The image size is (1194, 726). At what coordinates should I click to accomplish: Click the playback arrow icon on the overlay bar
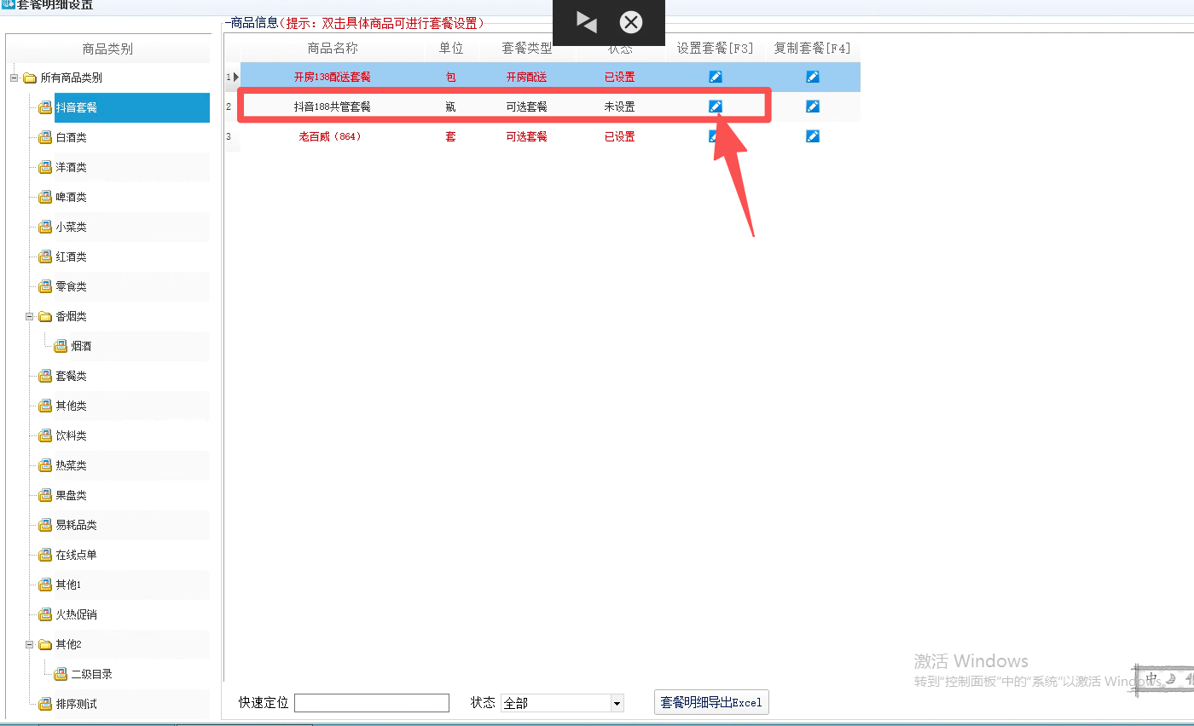586,22
